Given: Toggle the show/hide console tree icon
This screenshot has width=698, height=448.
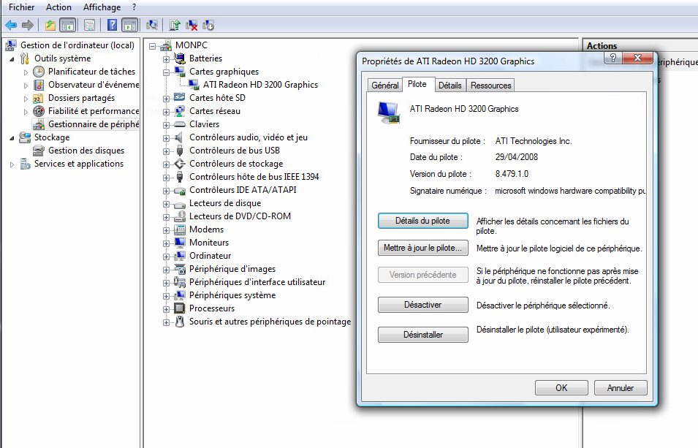Looking at the screenshot, I should (x=68, y=26).
